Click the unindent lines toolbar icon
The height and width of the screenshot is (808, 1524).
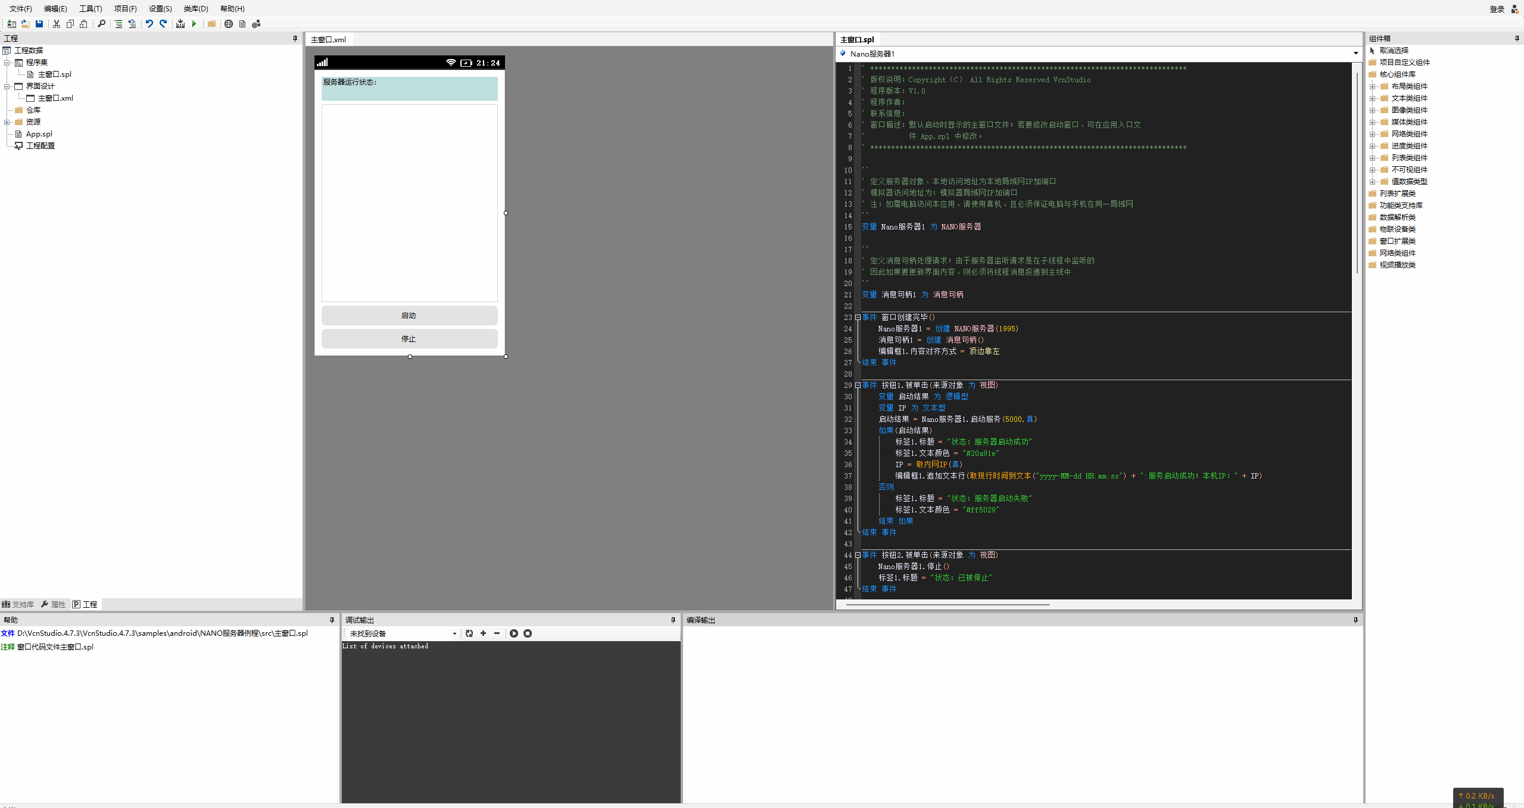[132, 24]
